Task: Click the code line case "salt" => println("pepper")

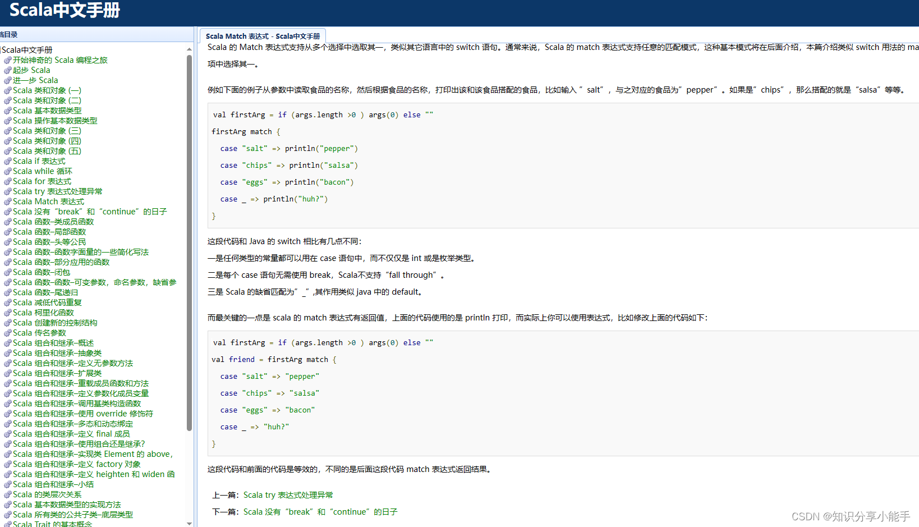Action: click(289, 149)
